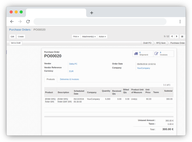Click the 300.00 € total amount
Image resolution: width=192 pixels, height=142 pixels.
point(168,129)
